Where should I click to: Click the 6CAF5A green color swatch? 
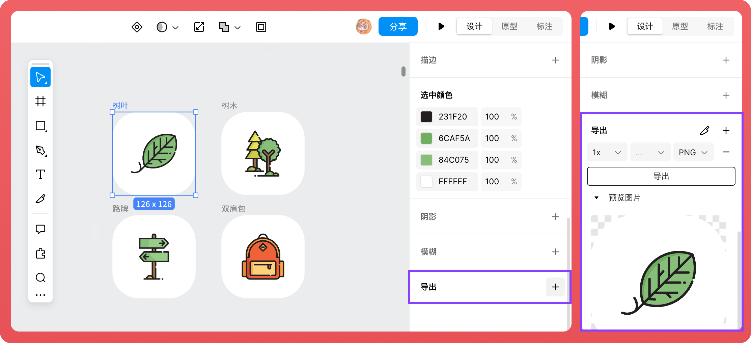pyautogui.click(x=426, y=138)
